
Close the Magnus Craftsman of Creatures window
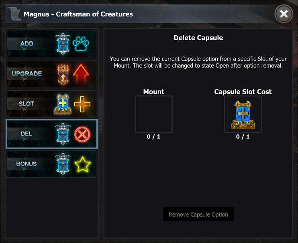pyautogui.click(x=284, y=14)
